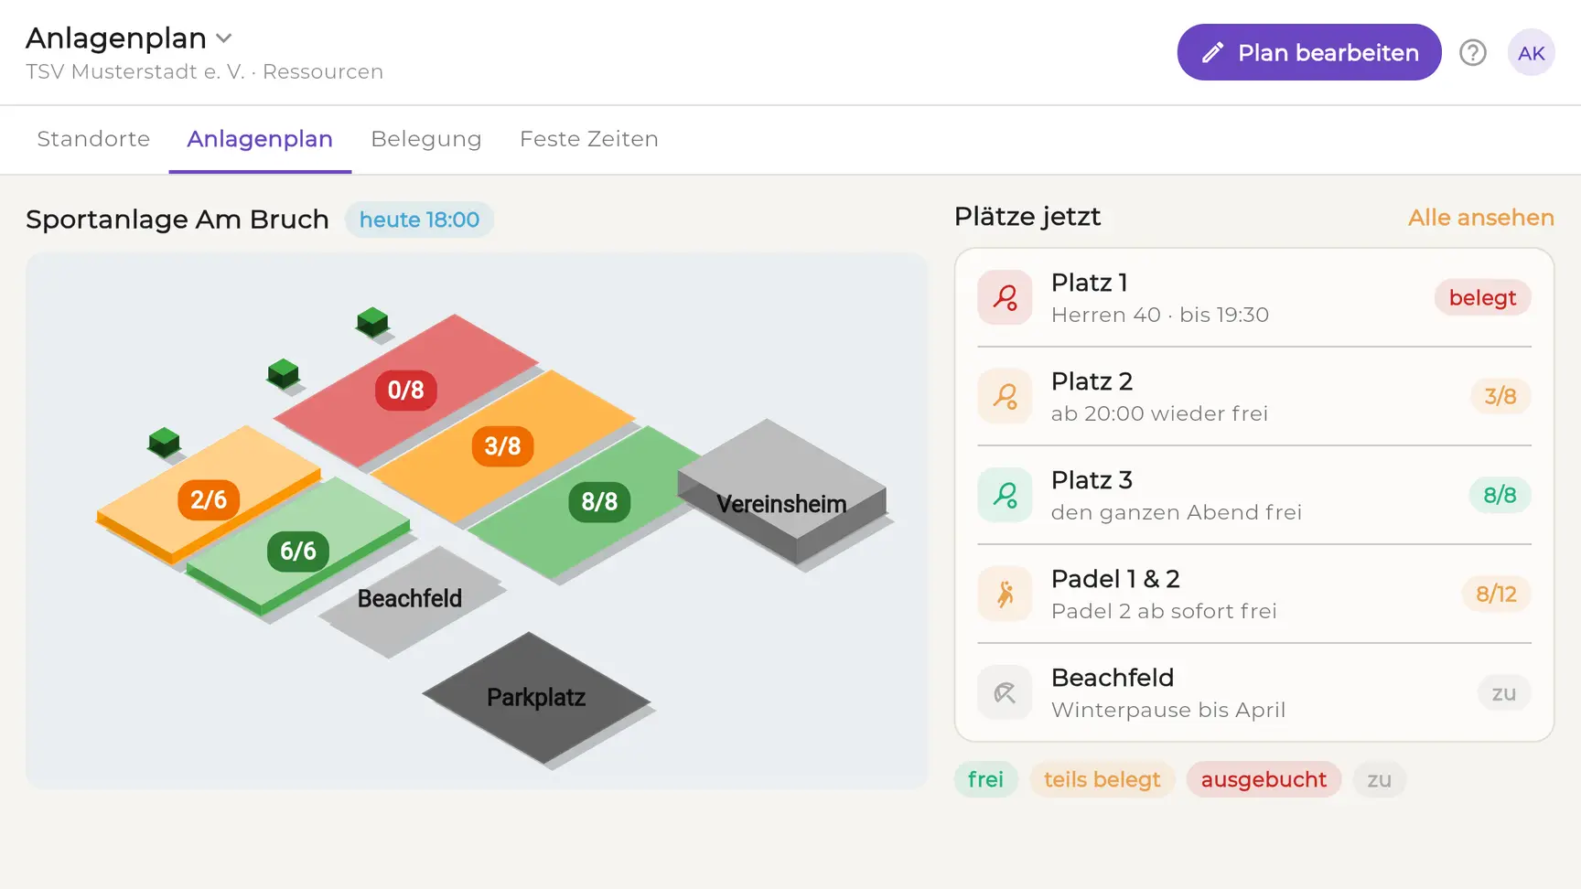Toggle the zu legend chip below the list
This screenshot has height=889, width=1581.
pyautogui.click(x=1380, y=779)
